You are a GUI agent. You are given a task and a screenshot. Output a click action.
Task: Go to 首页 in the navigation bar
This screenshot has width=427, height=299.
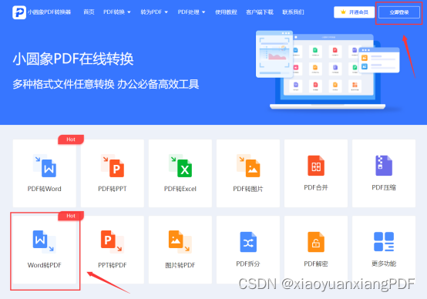click(89, 12)
